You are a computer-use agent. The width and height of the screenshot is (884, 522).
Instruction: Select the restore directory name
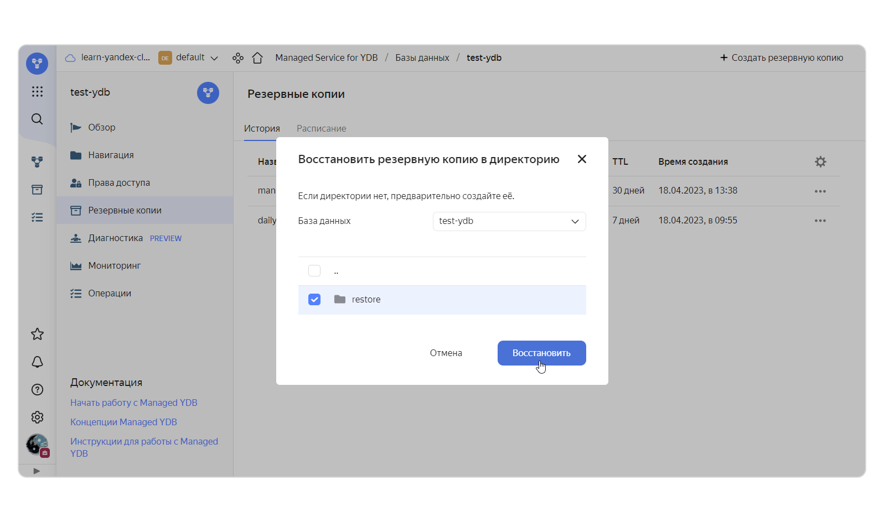[366, 299]
